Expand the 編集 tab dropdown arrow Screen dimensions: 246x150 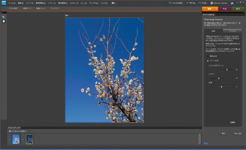(x=216, y=9)
